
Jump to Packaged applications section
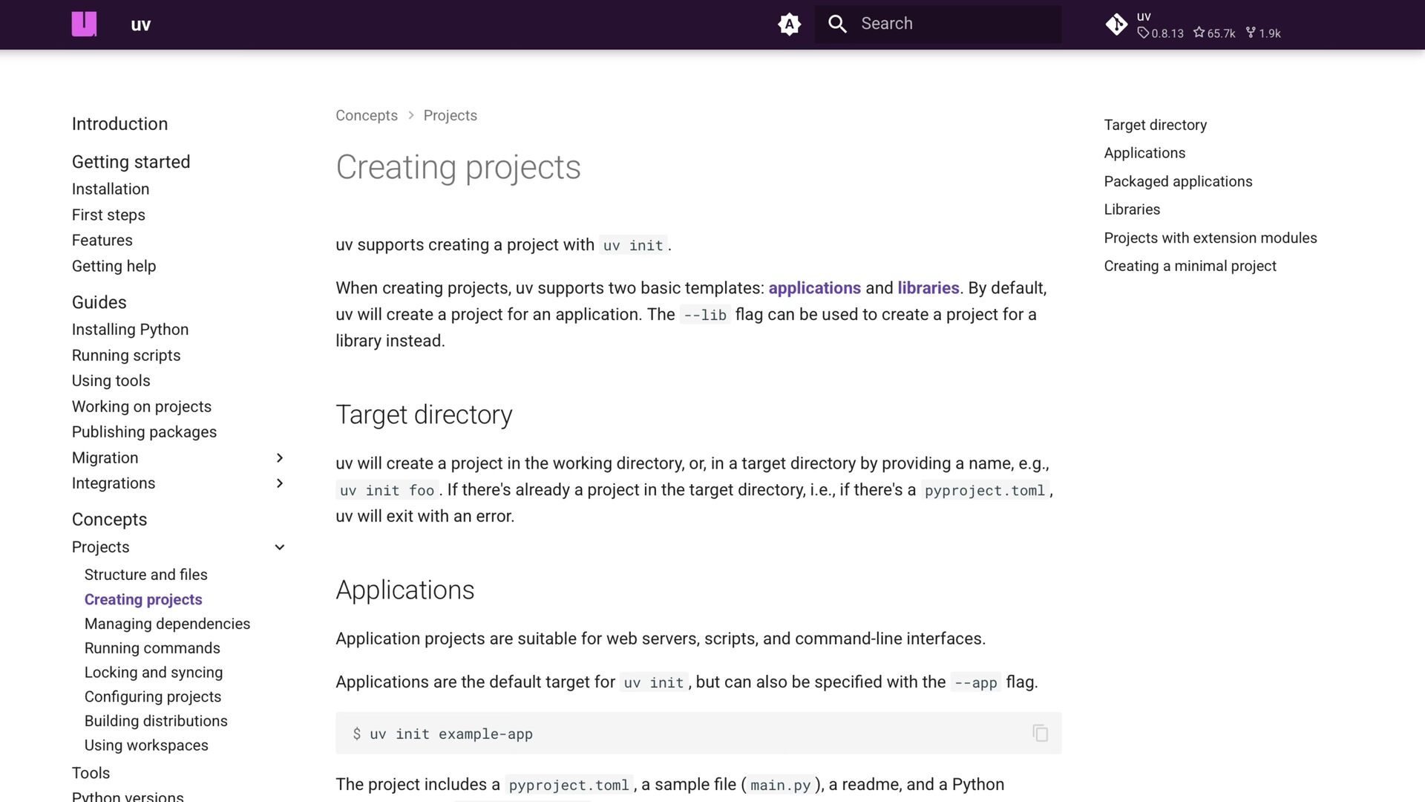pyautogui.click(x=1178, y=181)
